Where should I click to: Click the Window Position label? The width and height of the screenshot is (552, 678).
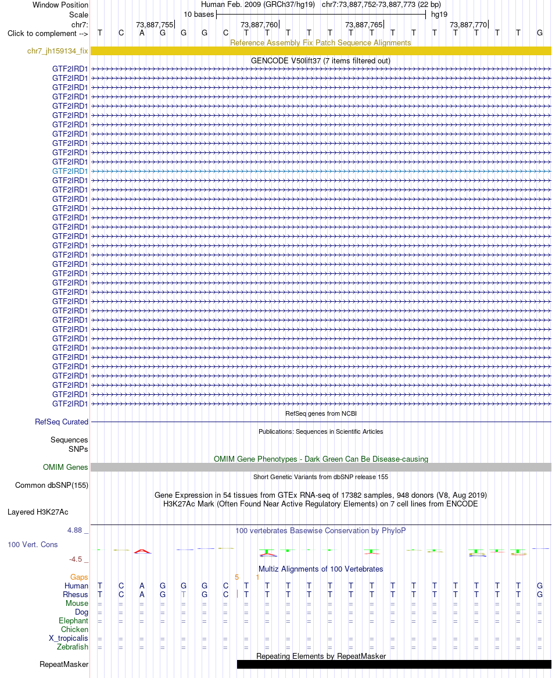click(60, 5)
